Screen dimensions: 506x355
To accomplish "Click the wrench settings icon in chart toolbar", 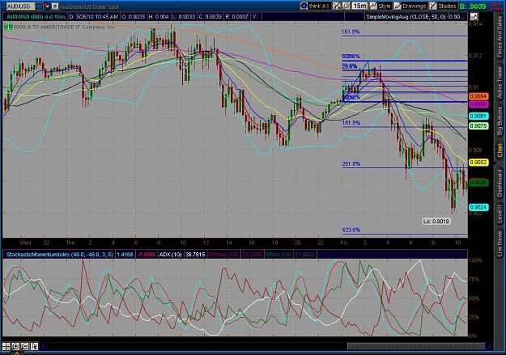I will 346,6.
